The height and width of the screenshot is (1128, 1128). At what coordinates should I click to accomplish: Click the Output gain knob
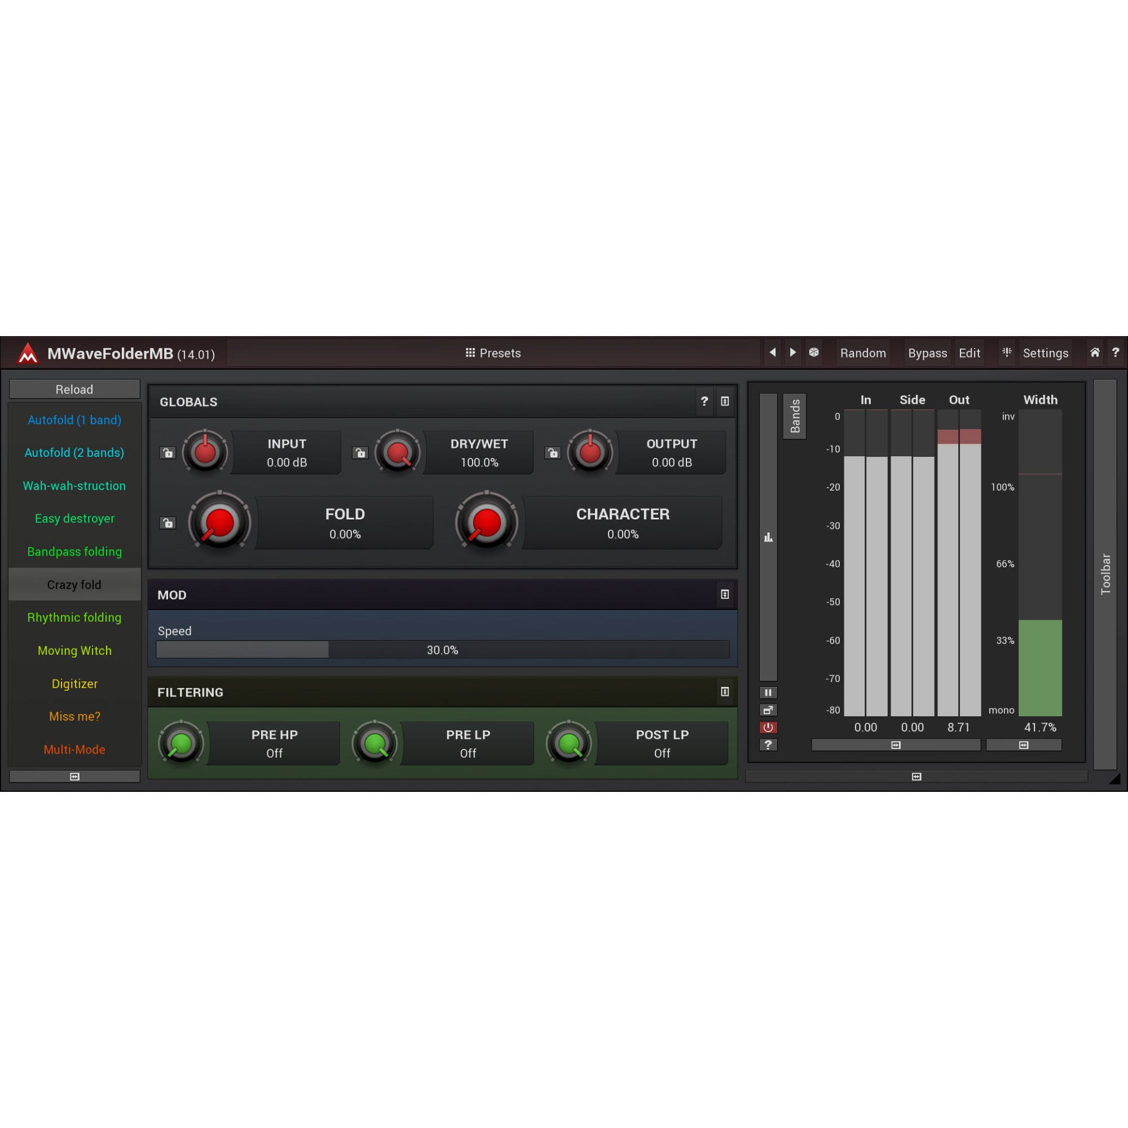[x=590, y=452]
